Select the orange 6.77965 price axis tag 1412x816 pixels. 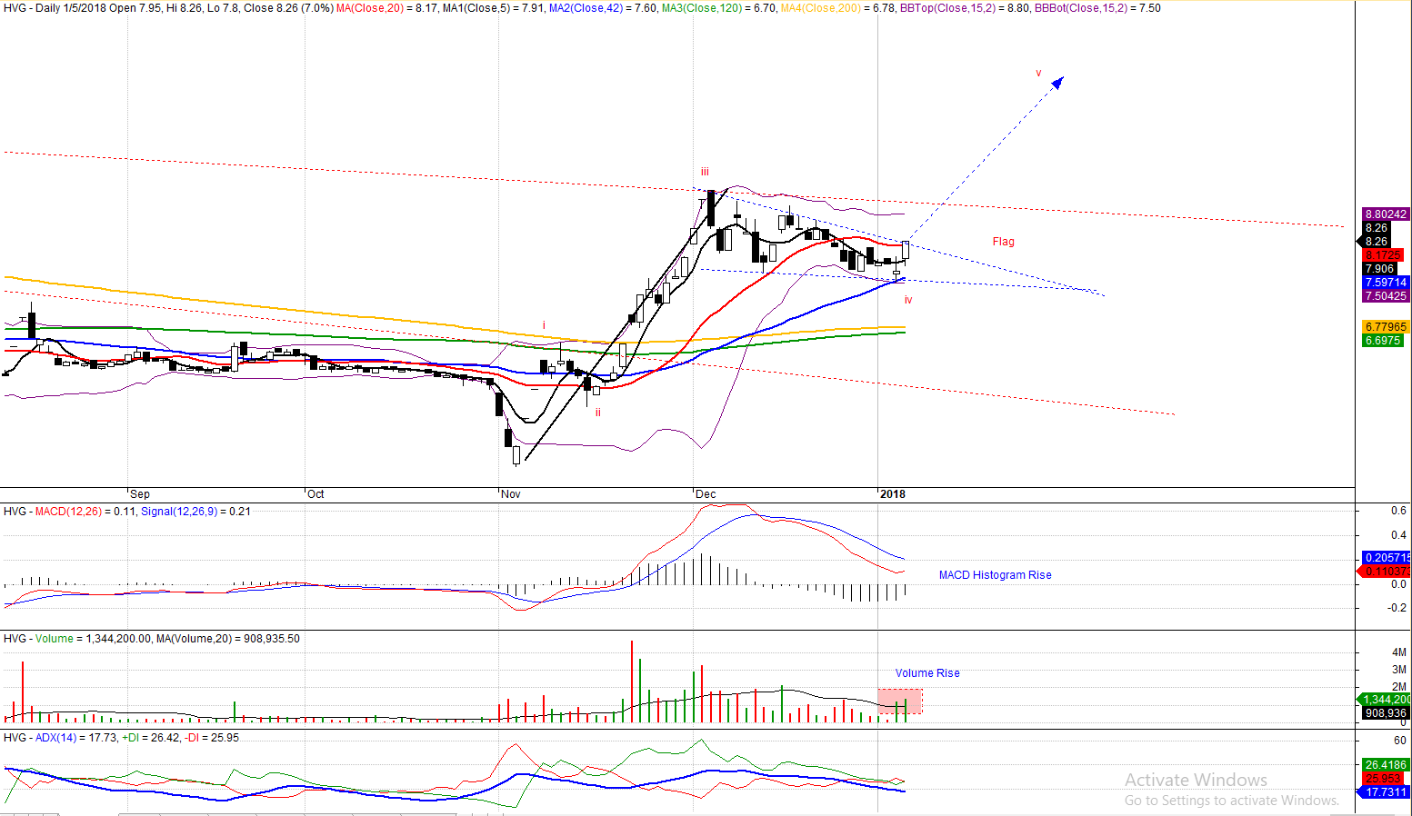(1385, 327)
